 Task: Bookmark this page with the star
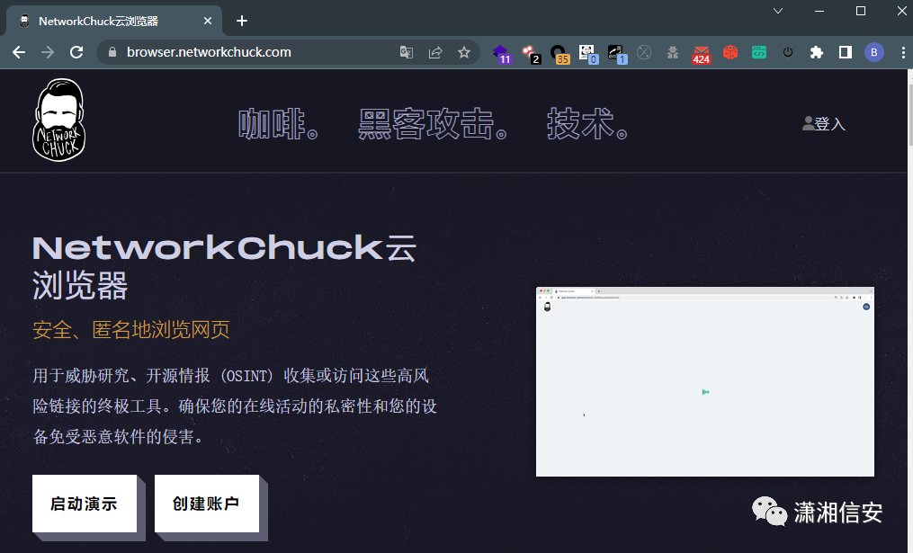(x=464, y=52)
